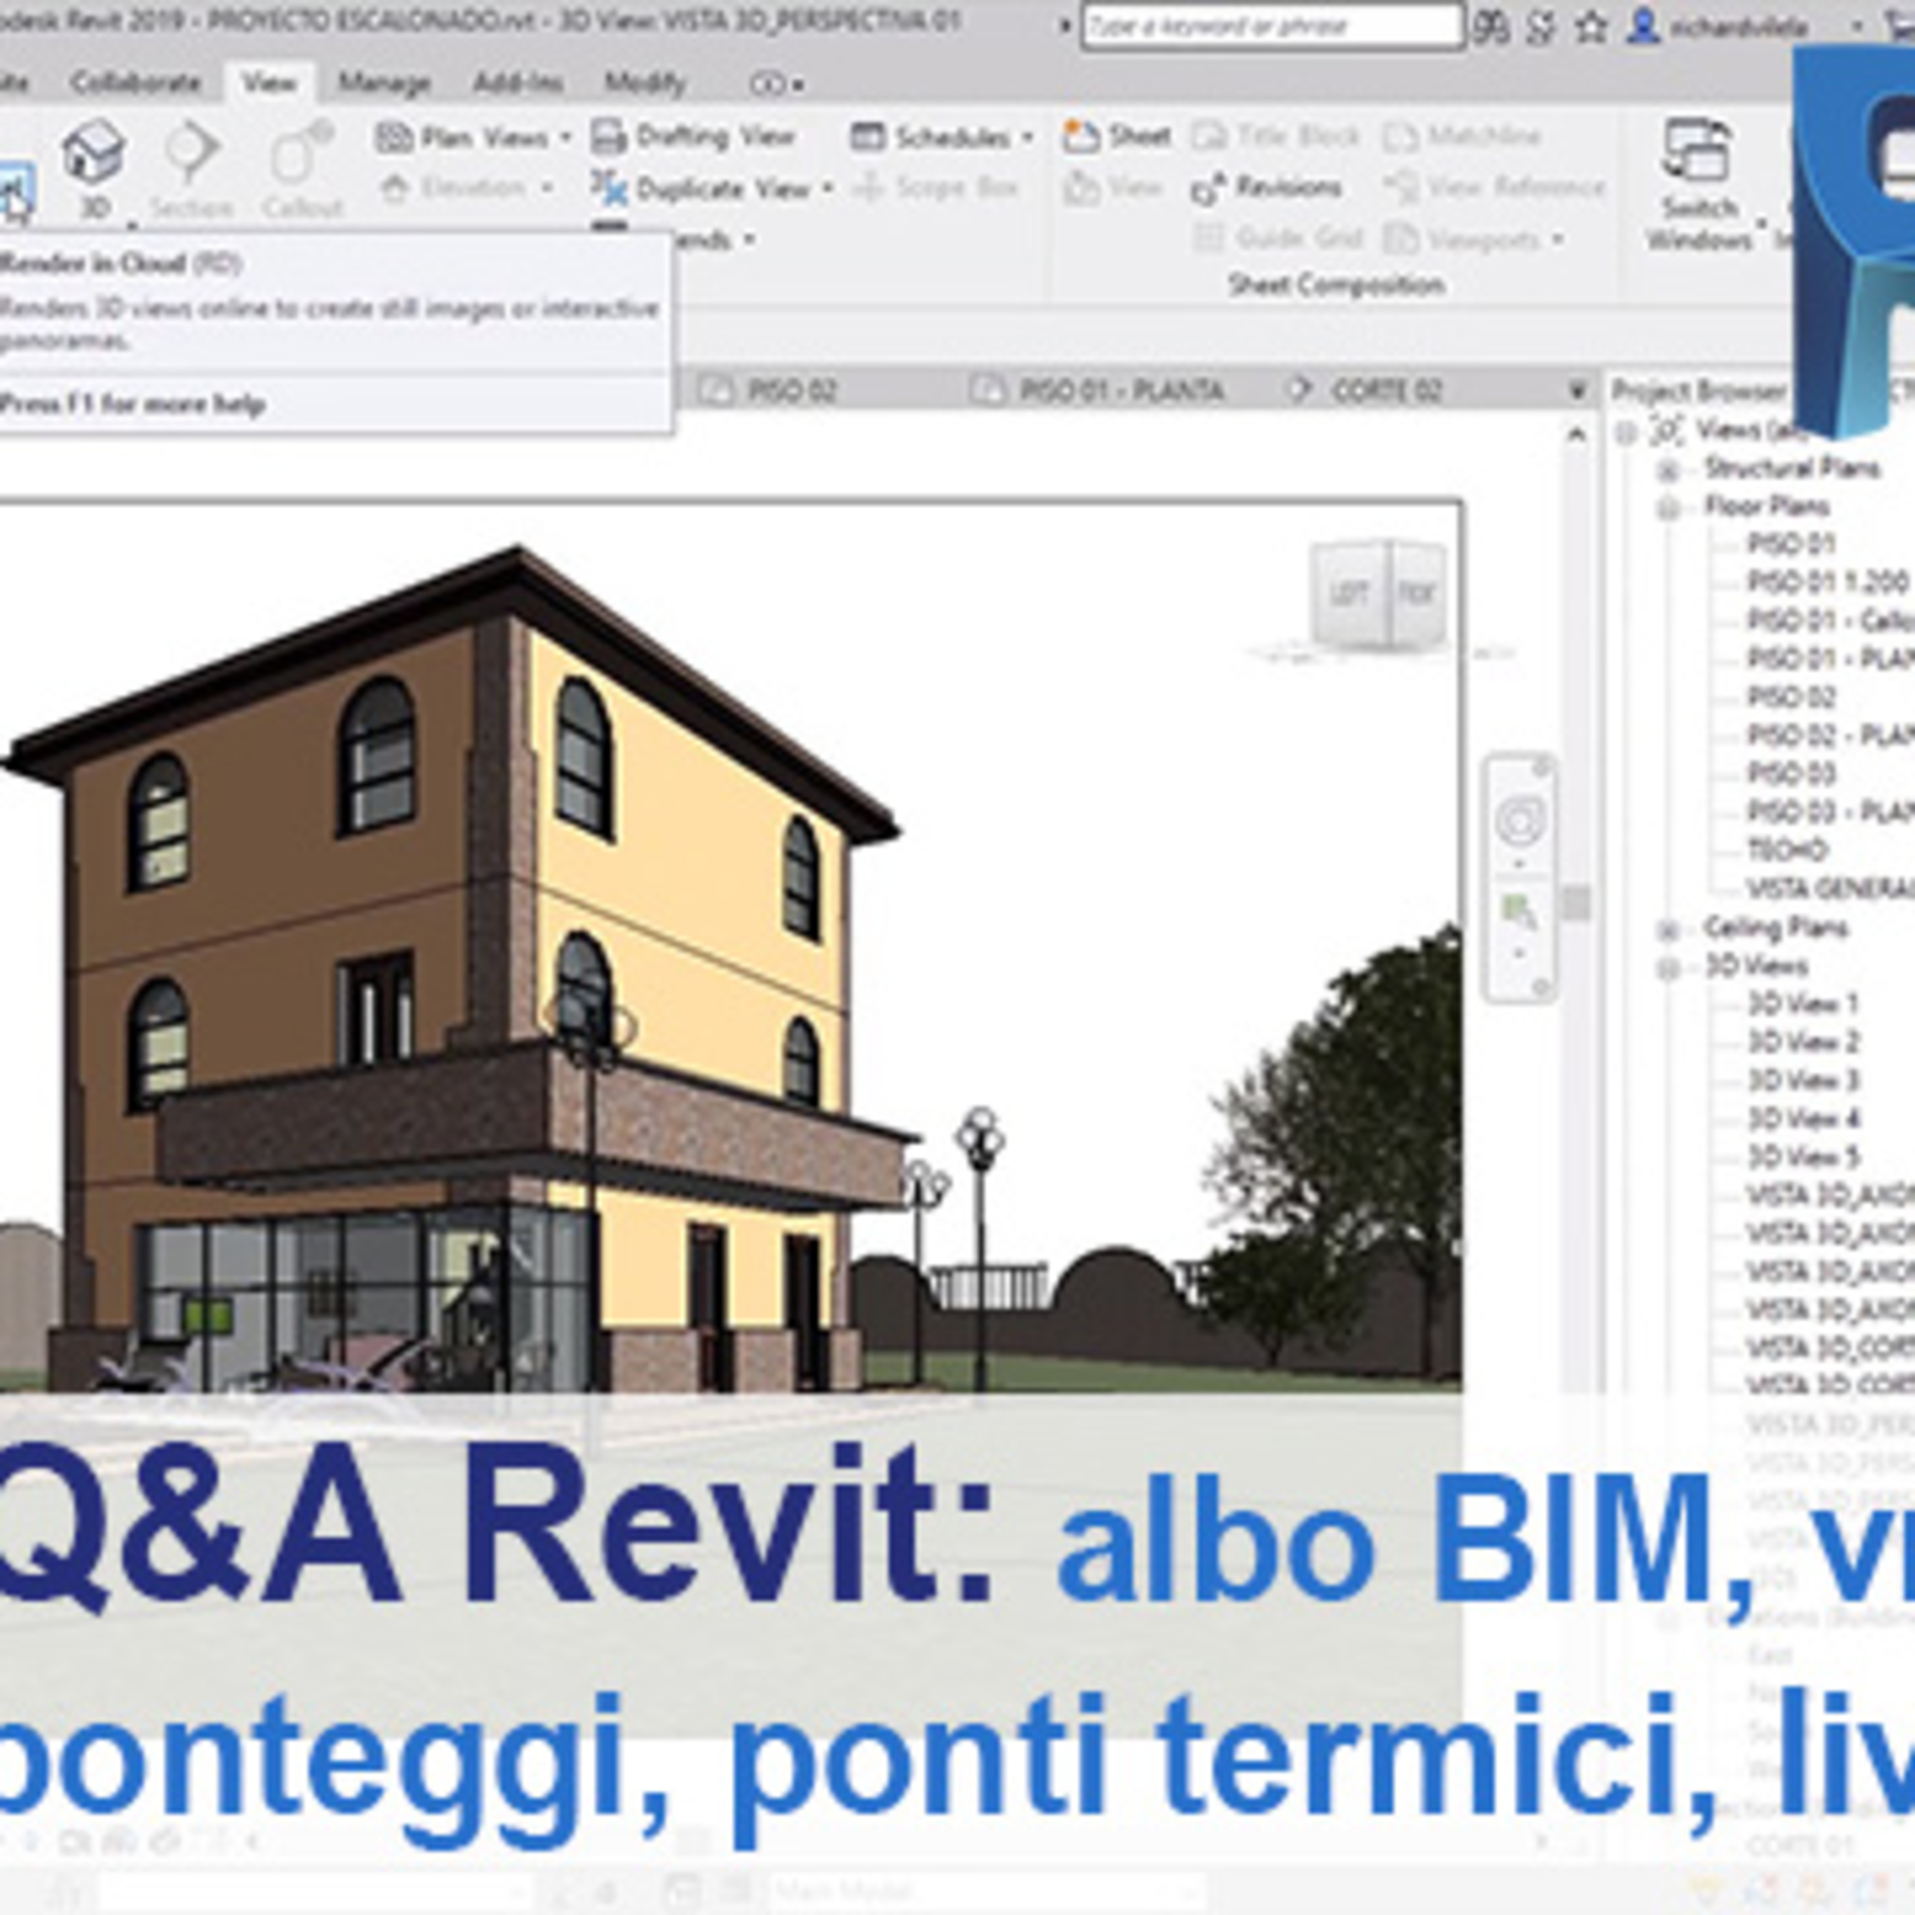
Task: Open Plan Views dropdown arrow
Action: 565,137
